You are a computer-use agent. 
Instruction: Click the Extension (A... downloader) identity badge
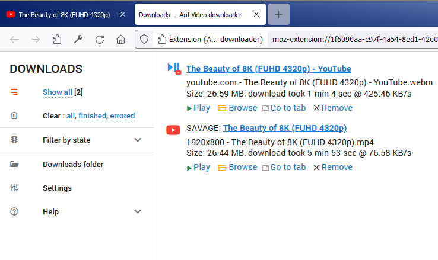point(210,40)
